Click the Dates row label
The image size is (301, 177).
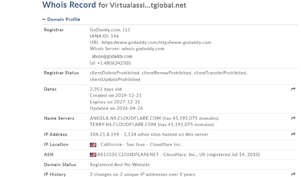tap(50, 89)
